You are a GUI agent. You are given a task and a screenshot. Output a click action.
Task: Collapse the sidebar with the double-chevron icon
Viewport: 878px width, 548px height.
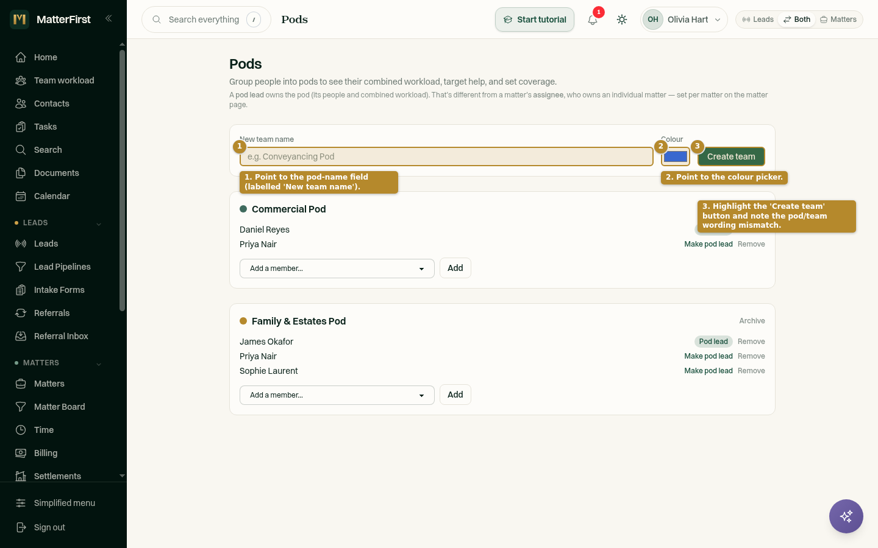click(109, 19)
